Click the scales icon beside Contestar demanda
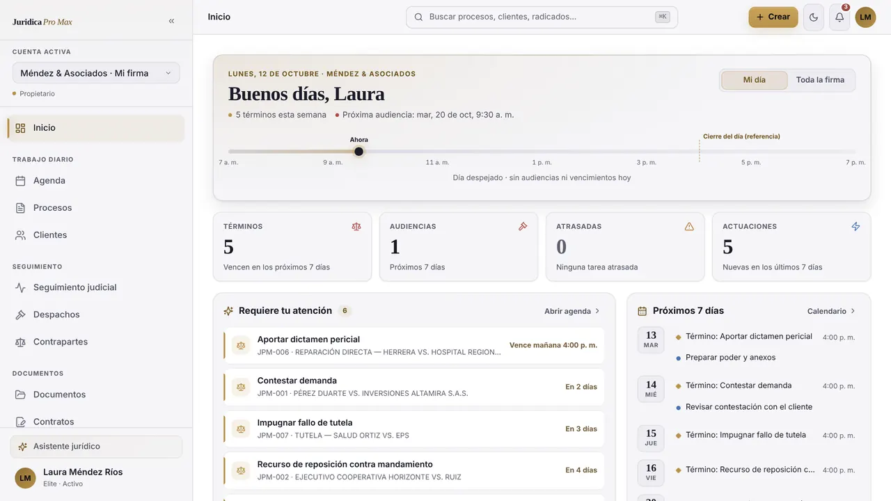This screenshot has width=891, height=501. point(241,387)
